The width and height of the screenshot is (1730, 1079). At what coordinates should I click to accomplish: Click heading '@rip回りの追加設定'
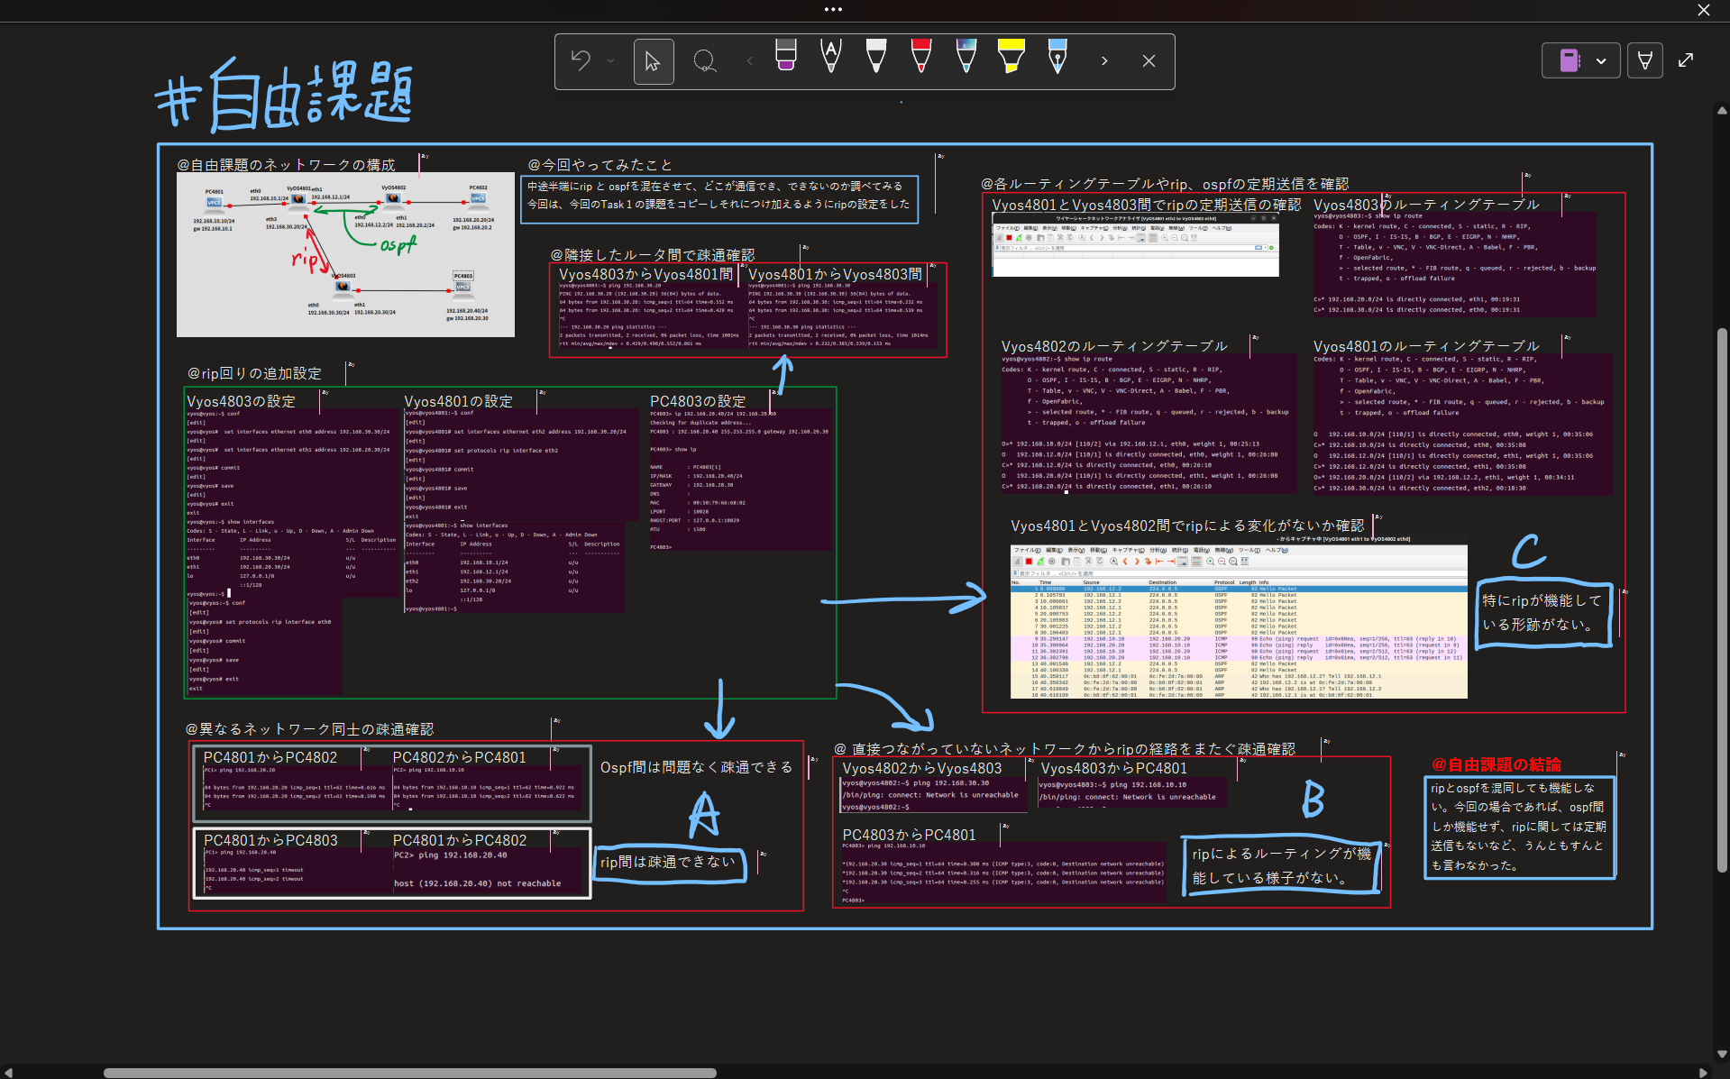(x=254, y=373)
